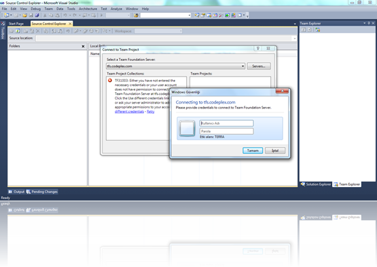The height and width of the screenshot is (267, 377).
Task: Click the Tamam button
Action: click(x=253, y=150)
